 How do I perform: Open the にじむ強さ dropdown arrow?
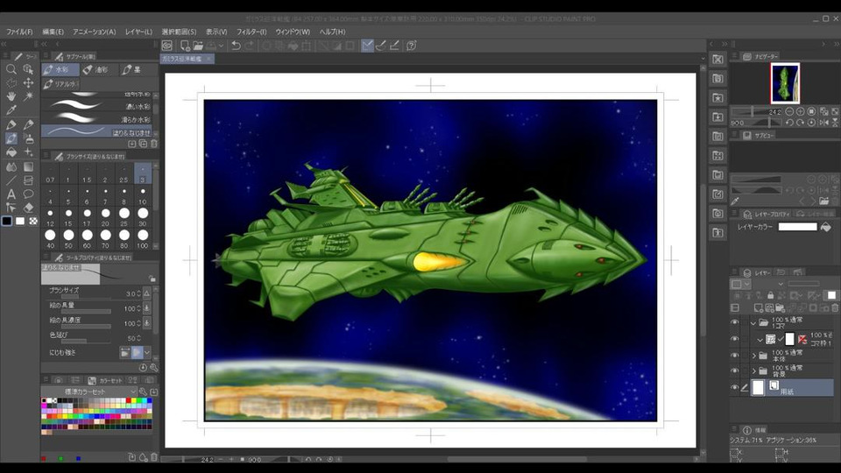click(147, 352)
